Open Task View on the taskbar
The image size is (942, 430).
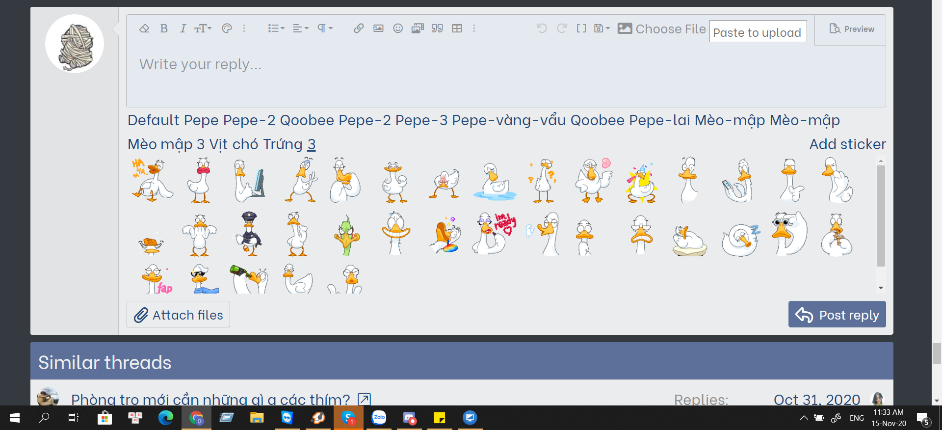point(74,418)
